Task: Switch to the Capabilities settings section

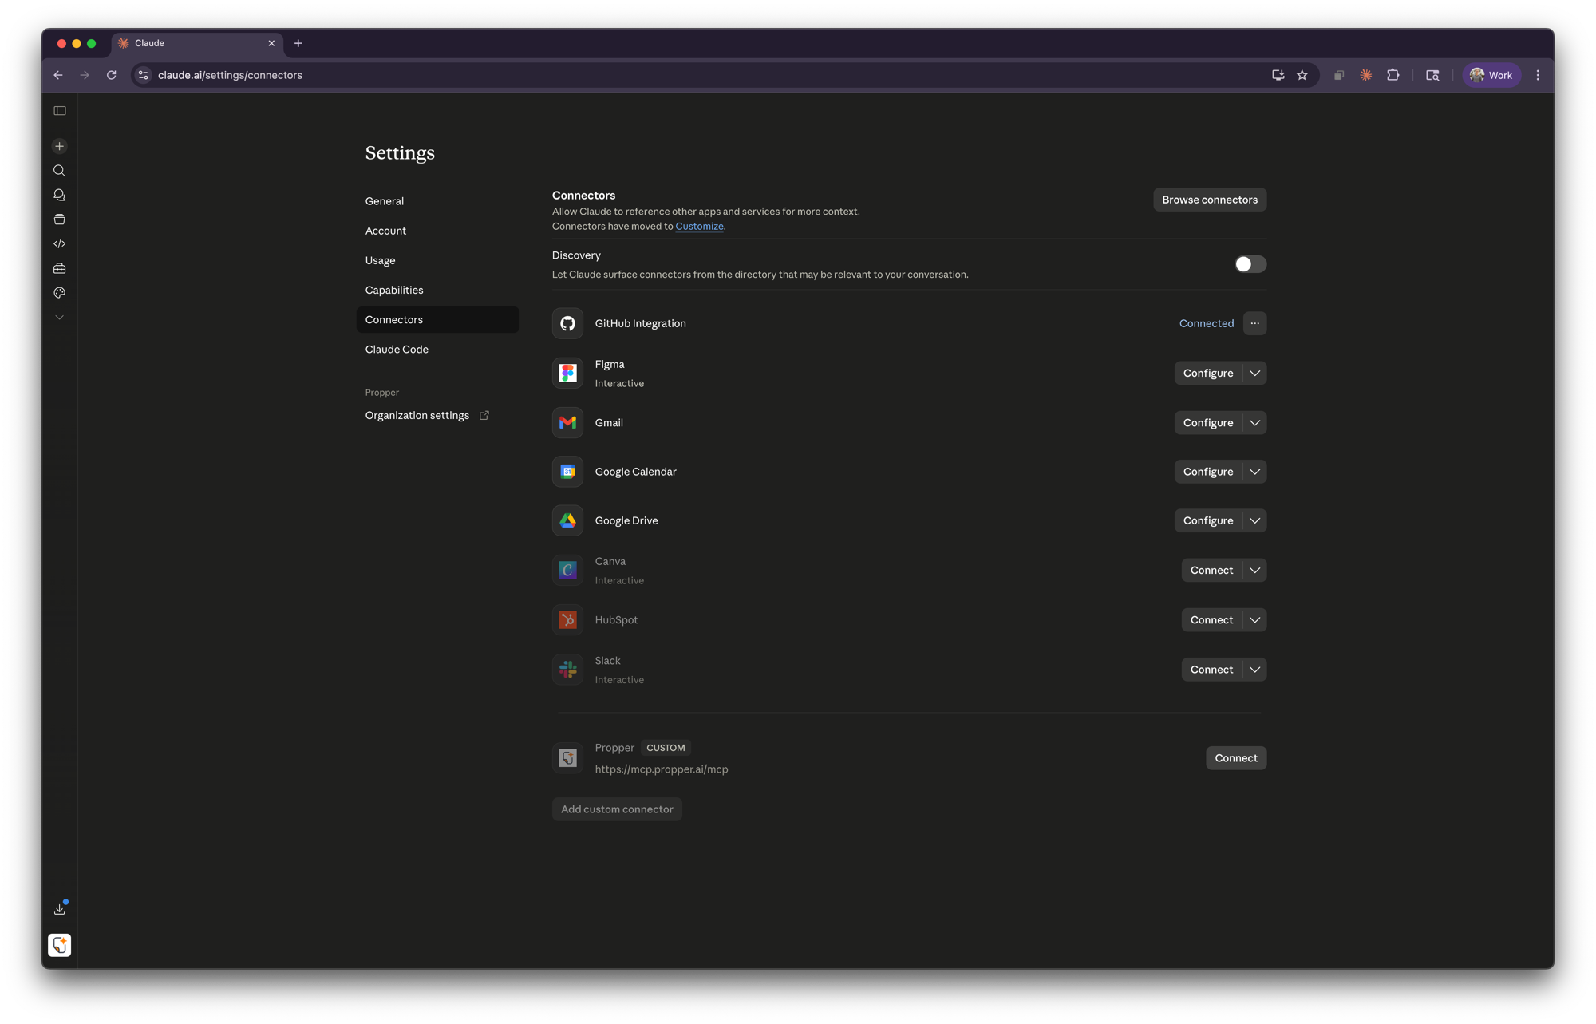Action: [x=394, y=290]
